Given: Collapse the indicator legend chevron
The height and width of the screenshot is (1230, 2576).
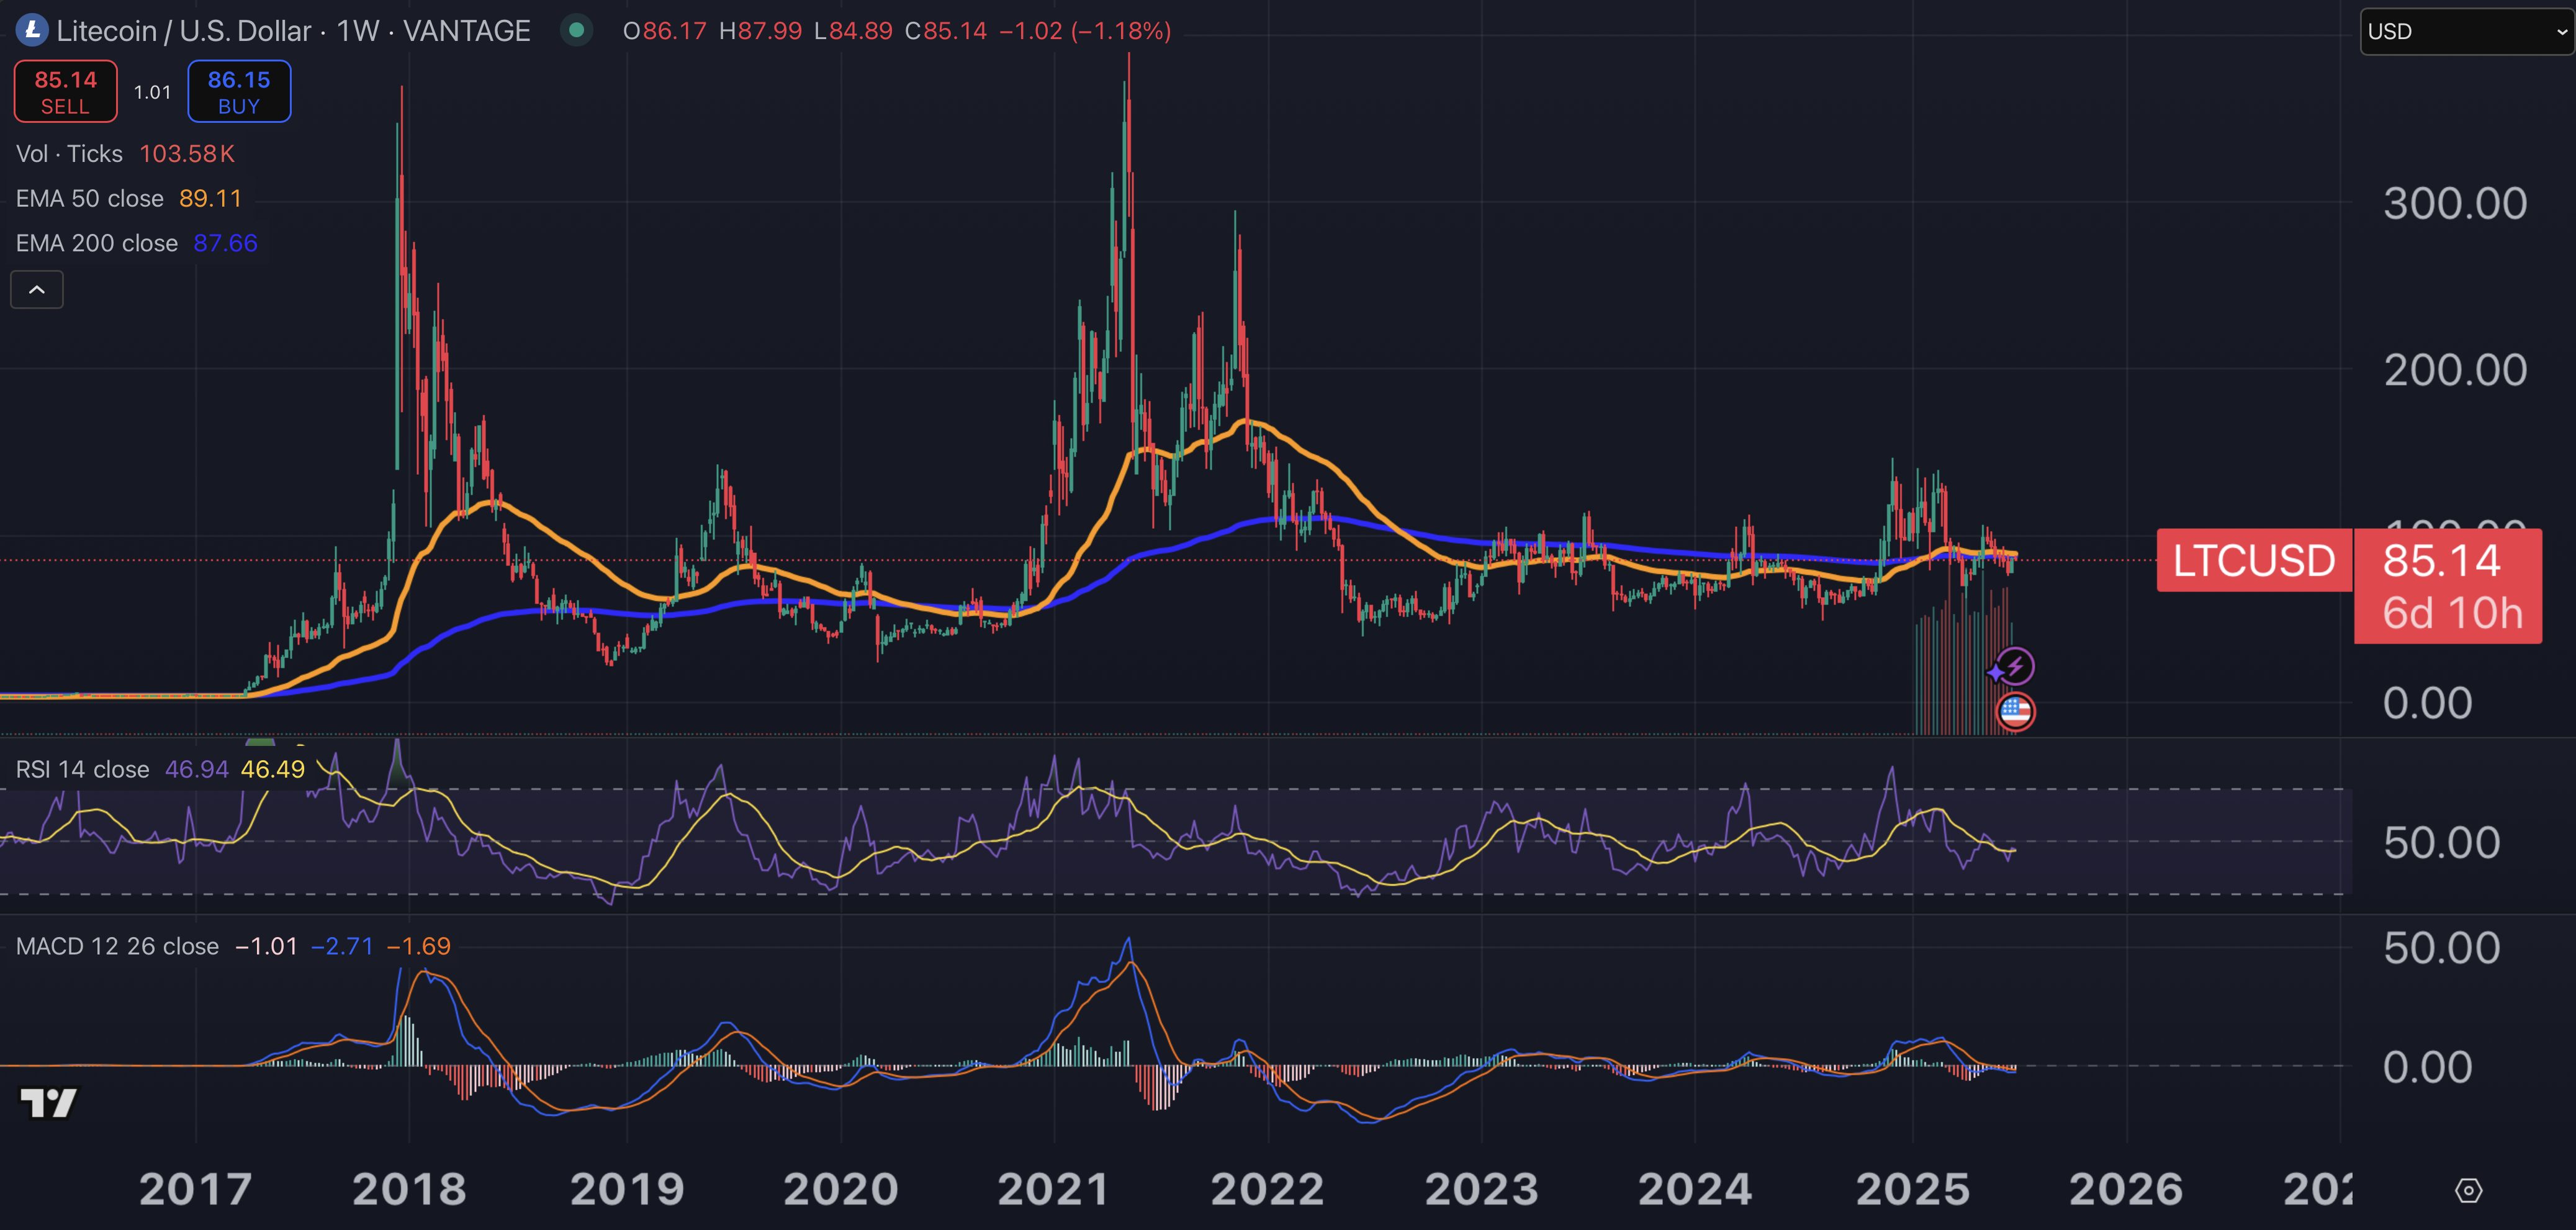Looking at the screenshot, I should [37, 290].
